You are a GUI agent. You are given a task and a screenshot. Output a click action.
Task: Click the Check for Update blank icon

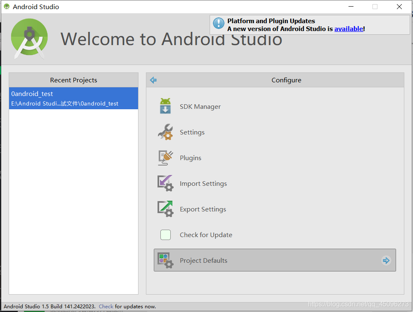pyautogui.click(x=165, y=235)
